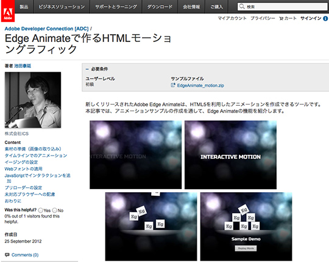The width and height of the screenshot is (329, 262).
Task: Open the 製品 menu
Action: pyautogui.click(x=24, y=7)
